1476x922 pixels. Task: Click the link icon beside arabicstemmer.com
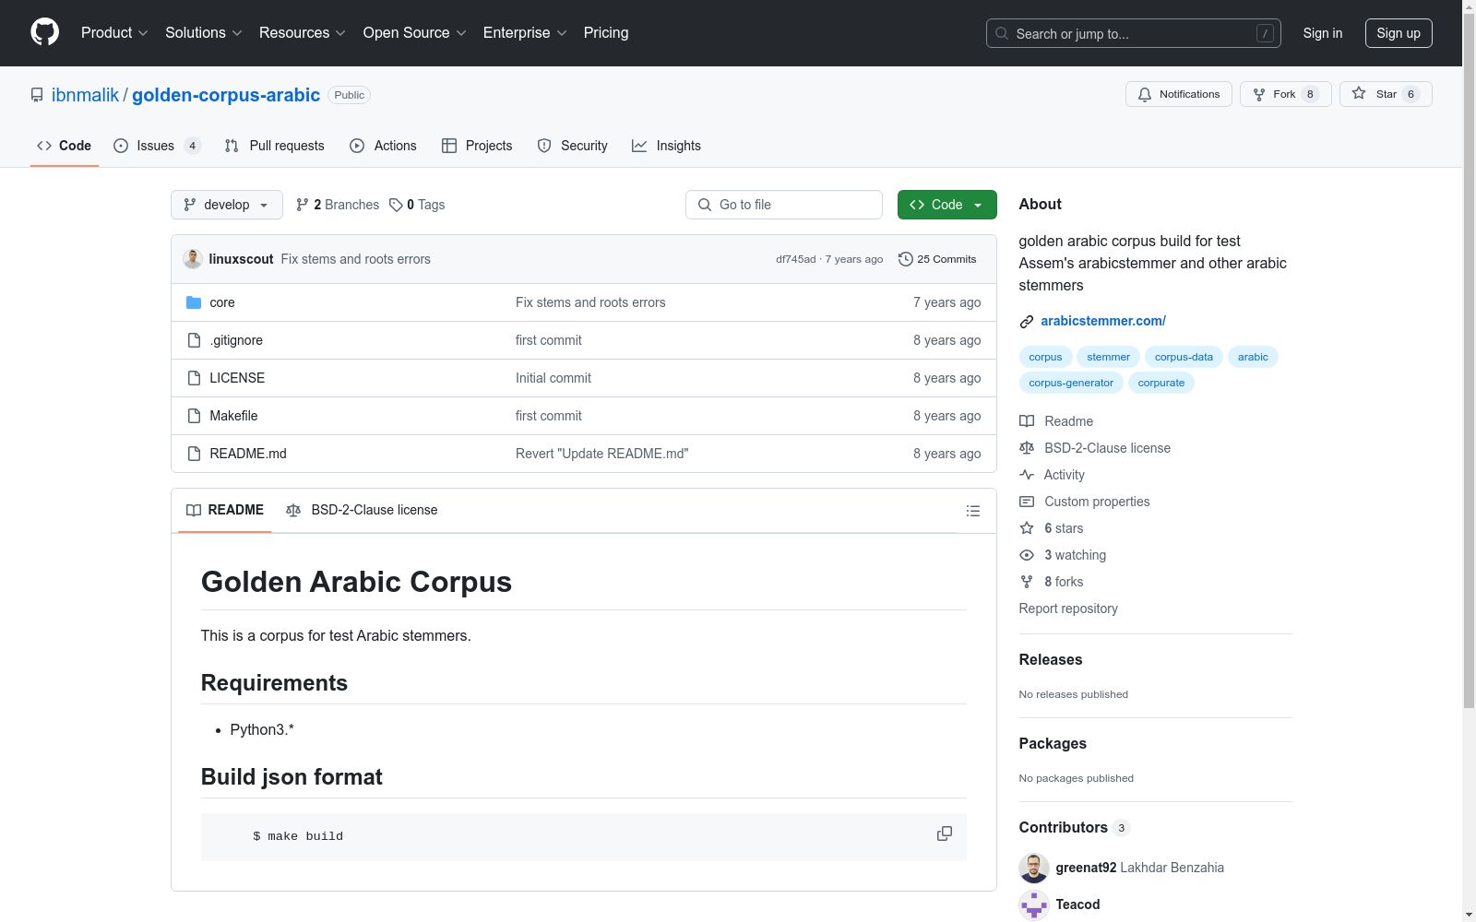(x=1027, y=322)
